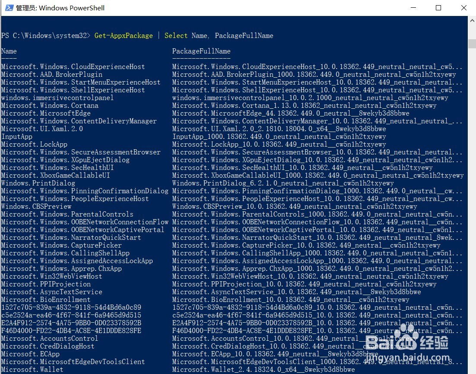Click the scrollbar up arrow
This screenshot has width=476, height=374.
point(472,21)
